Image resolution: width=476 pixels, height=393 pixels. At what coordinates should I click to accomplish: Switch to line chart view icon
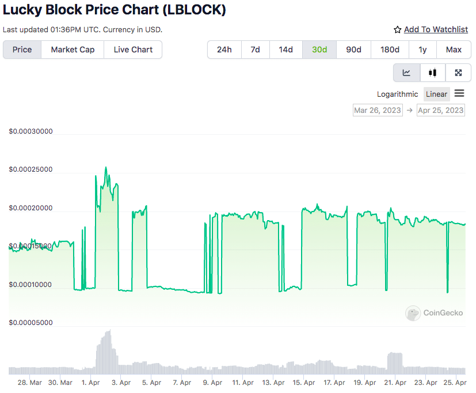coord(406,73)
